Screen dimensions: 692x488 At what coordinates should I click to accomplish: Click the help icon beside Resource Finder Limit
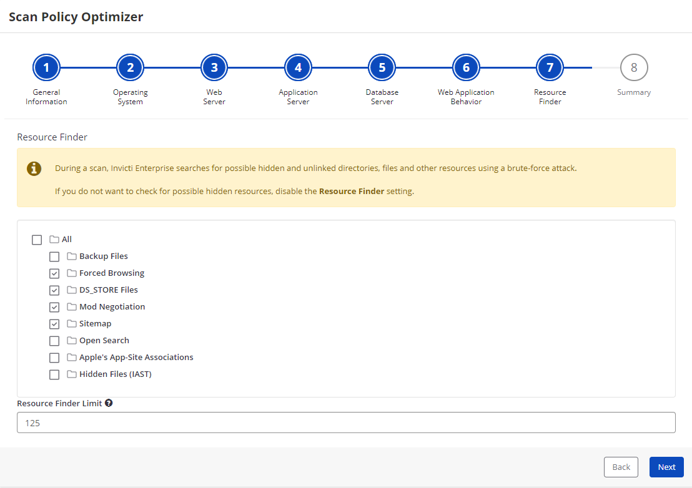pos(109,403)
